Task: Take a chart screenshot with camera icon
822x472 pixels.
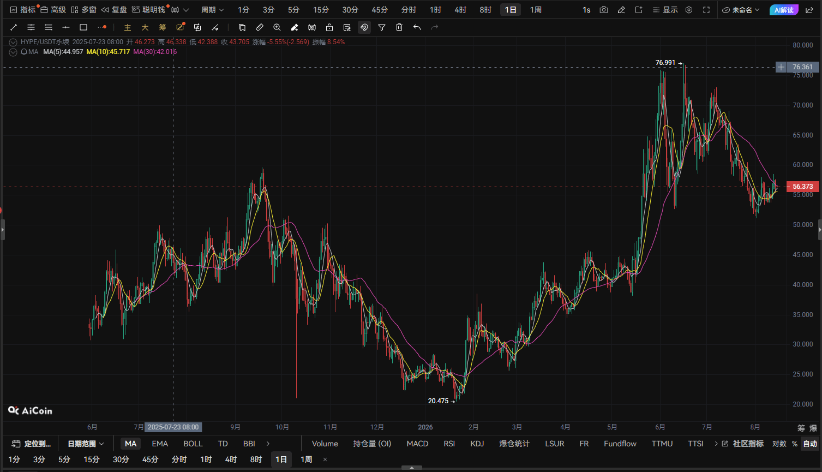Action: [x=604, y=10]
